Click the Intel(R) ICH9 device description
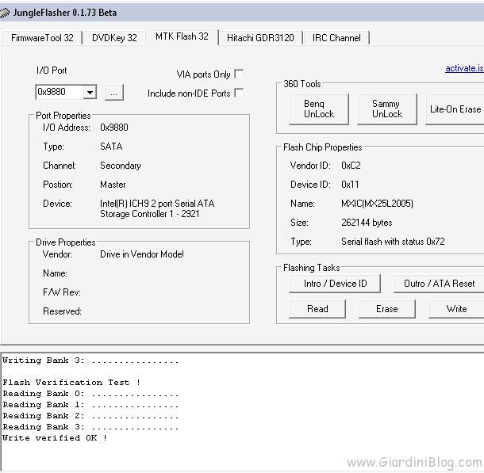The image size is (484, 473). [x=157, y=208]
